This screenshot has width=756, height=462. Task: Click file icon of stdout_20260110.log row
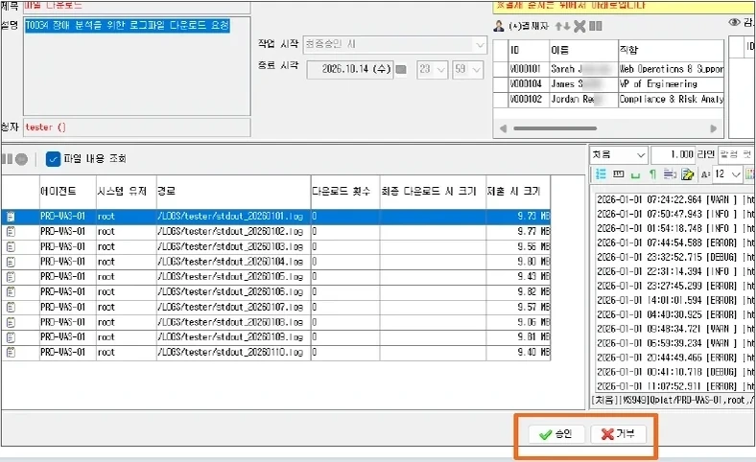point(11,352)
